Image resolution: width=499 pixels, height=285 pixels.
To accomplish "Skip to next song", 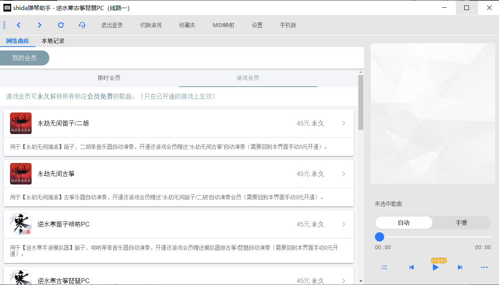I will point(460,267).
